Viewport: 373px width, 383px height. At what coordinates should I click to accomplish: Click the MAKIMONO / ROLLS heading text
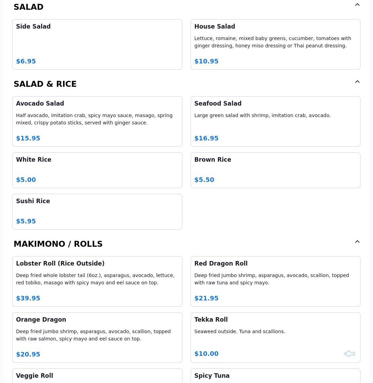click(x=58, y=244)
